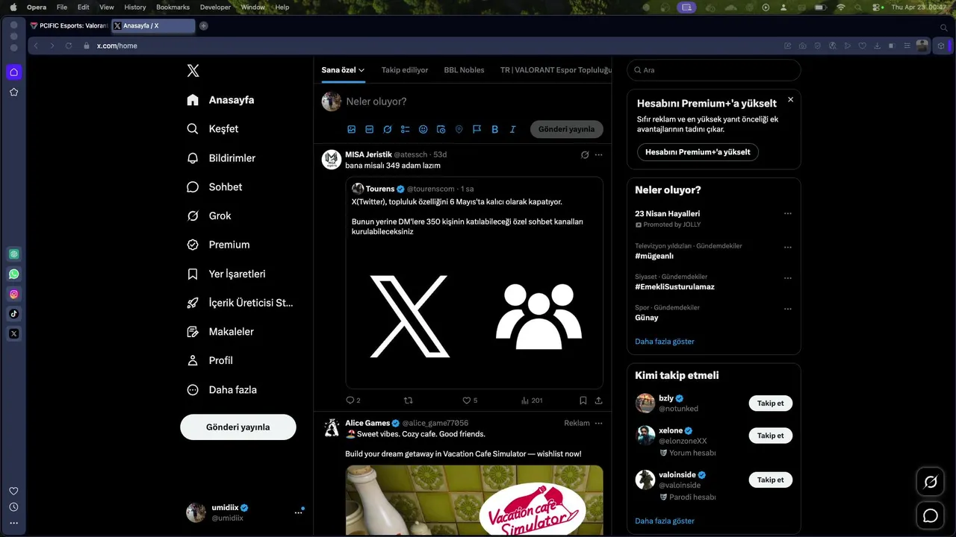956x537 pixels.
Task: Click Daha fazla göster under suggestions
Action: tap(665, 521)
